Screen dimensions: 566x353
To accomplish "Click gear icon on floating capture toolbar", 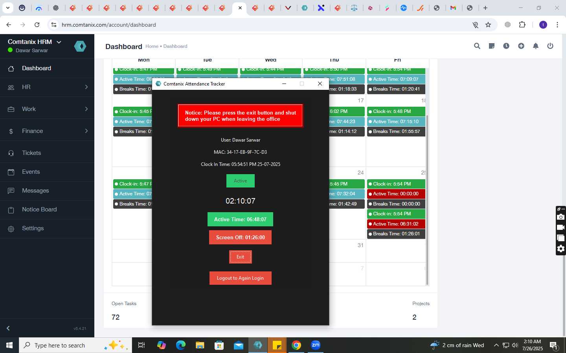I will [x=561, y=249].
